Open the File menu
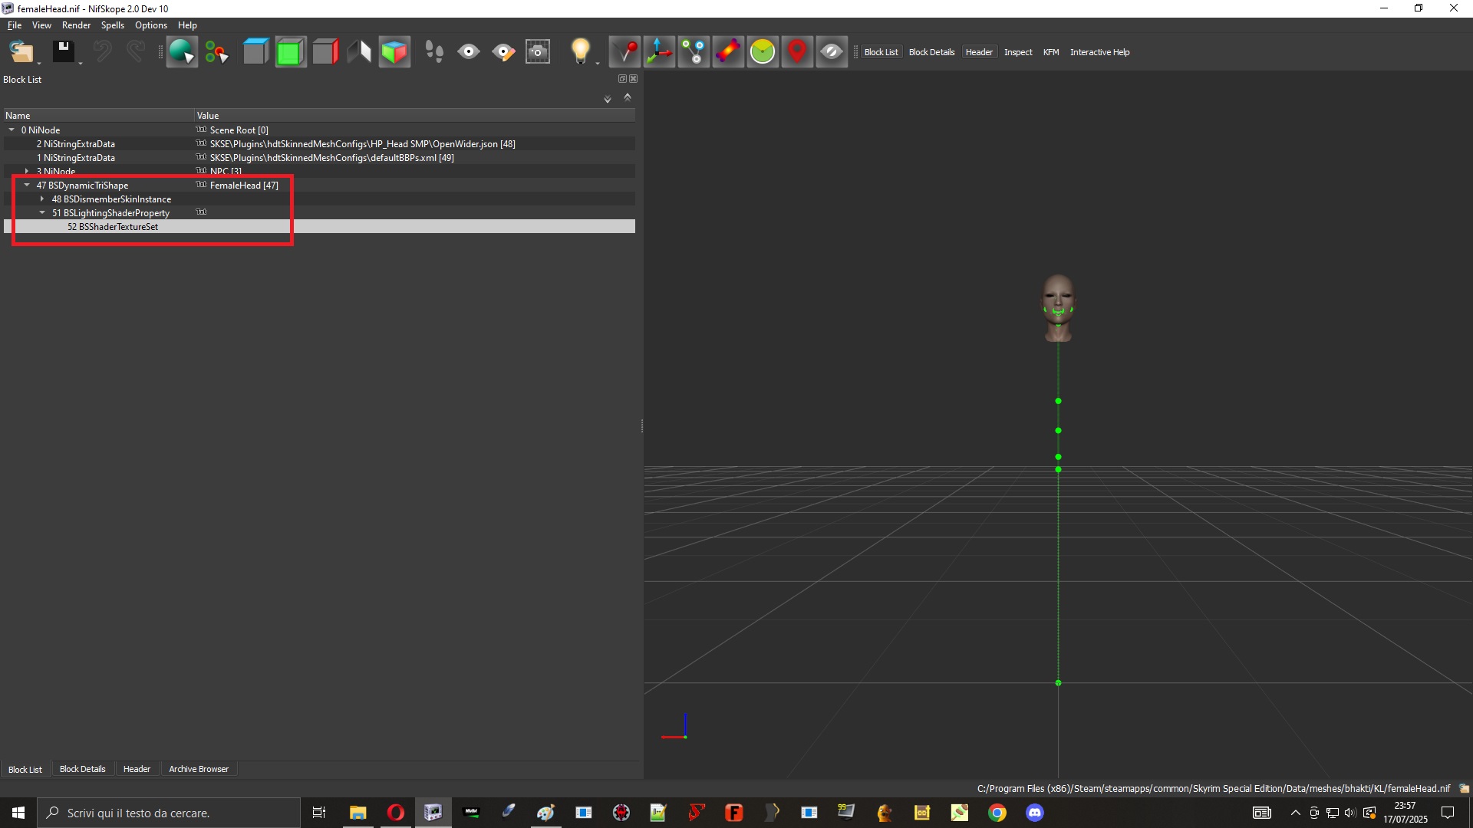 15,25
